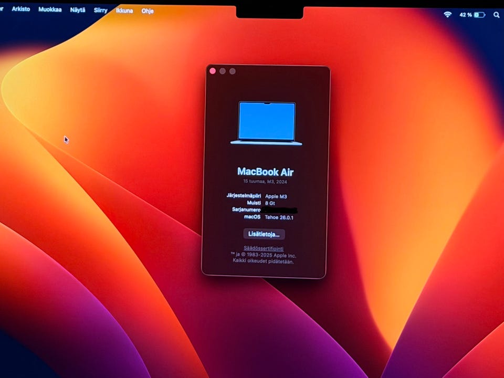Click the MacBook laptop image
This screenshot has width=504, height=378.
[x=267, y=123]
